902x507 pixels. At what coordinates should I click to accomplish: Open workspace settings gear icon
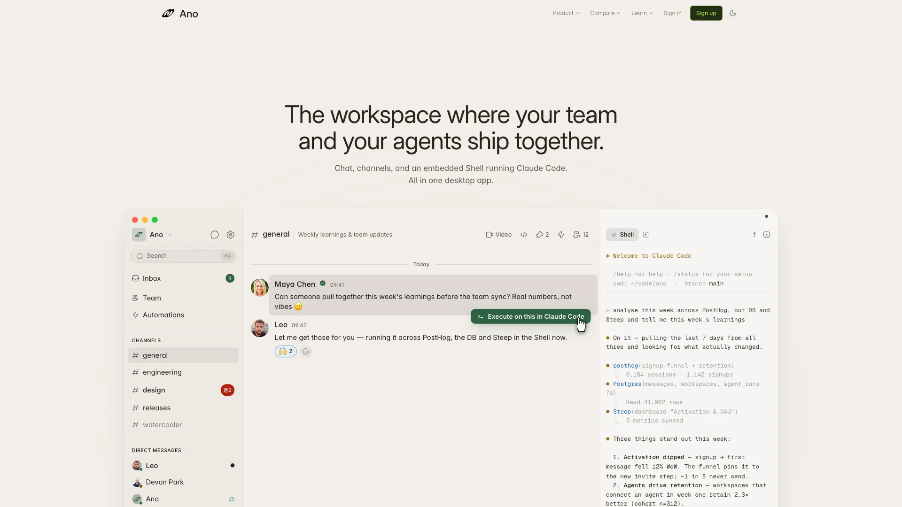pyautogui.click(x=231, y=235)
